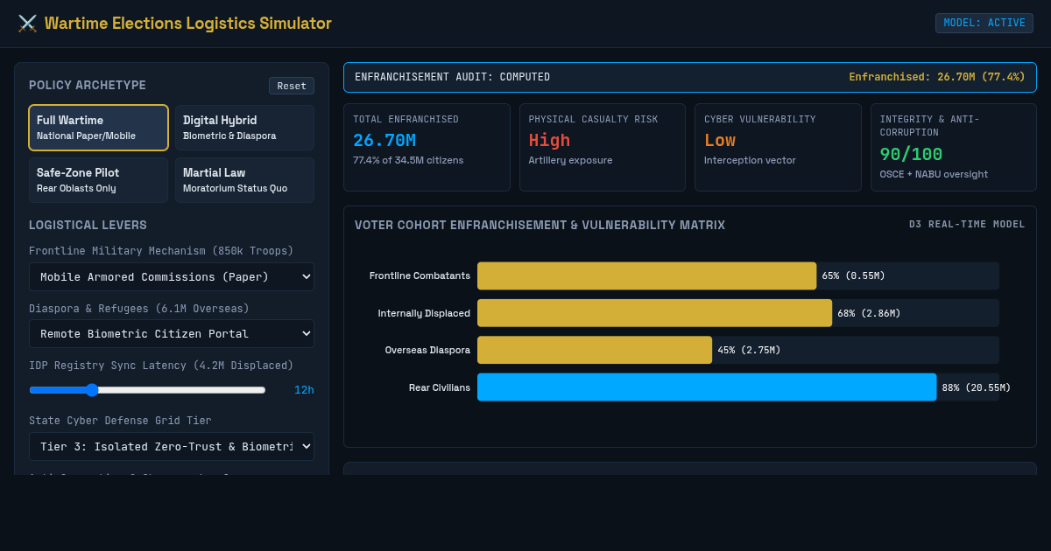This screenshot has width=1051, height=551.
Task: Click the Internally Displaced bar
Action: pyautogui.click(x=654, y=313)
